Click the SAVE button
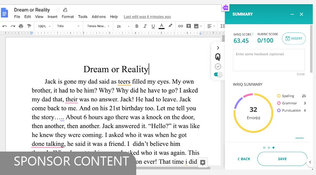The width and height of the screenshot is (316, 175). [x=282, y=159]
